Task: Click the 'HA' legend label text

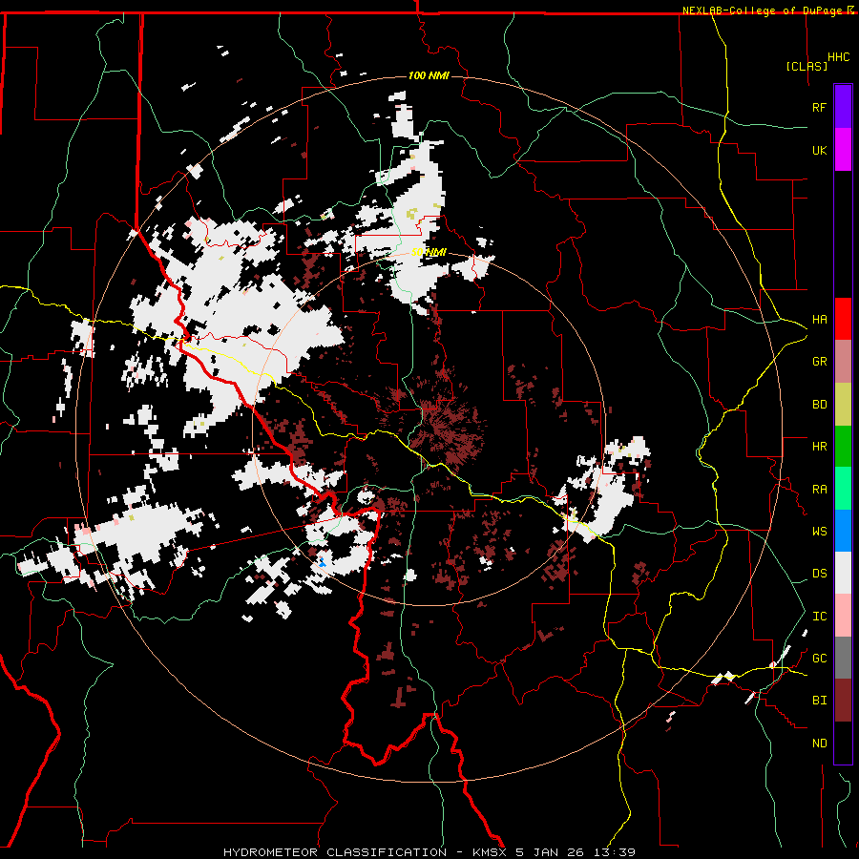Action: tap(819, 320)
